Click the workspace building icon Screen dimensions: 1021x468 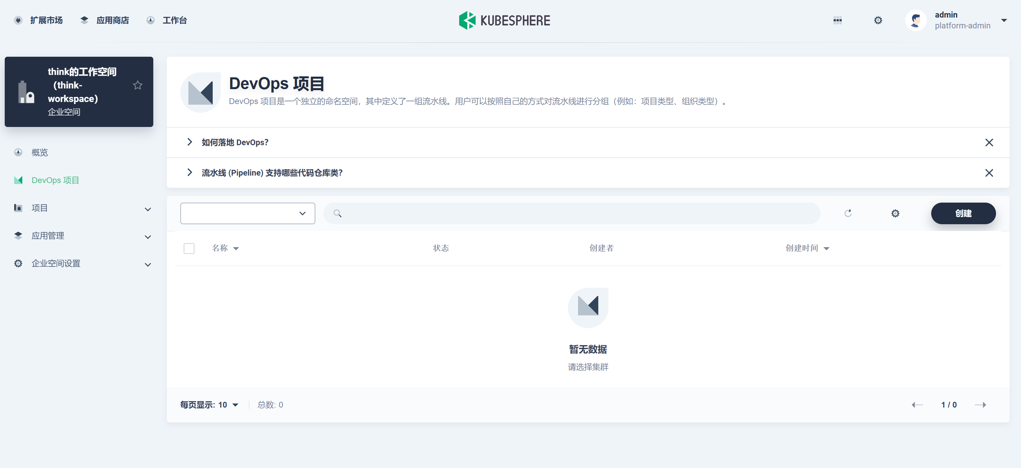26,92
